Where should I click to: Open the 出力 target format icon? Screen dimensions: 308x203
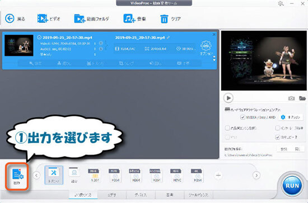point(17,176)
